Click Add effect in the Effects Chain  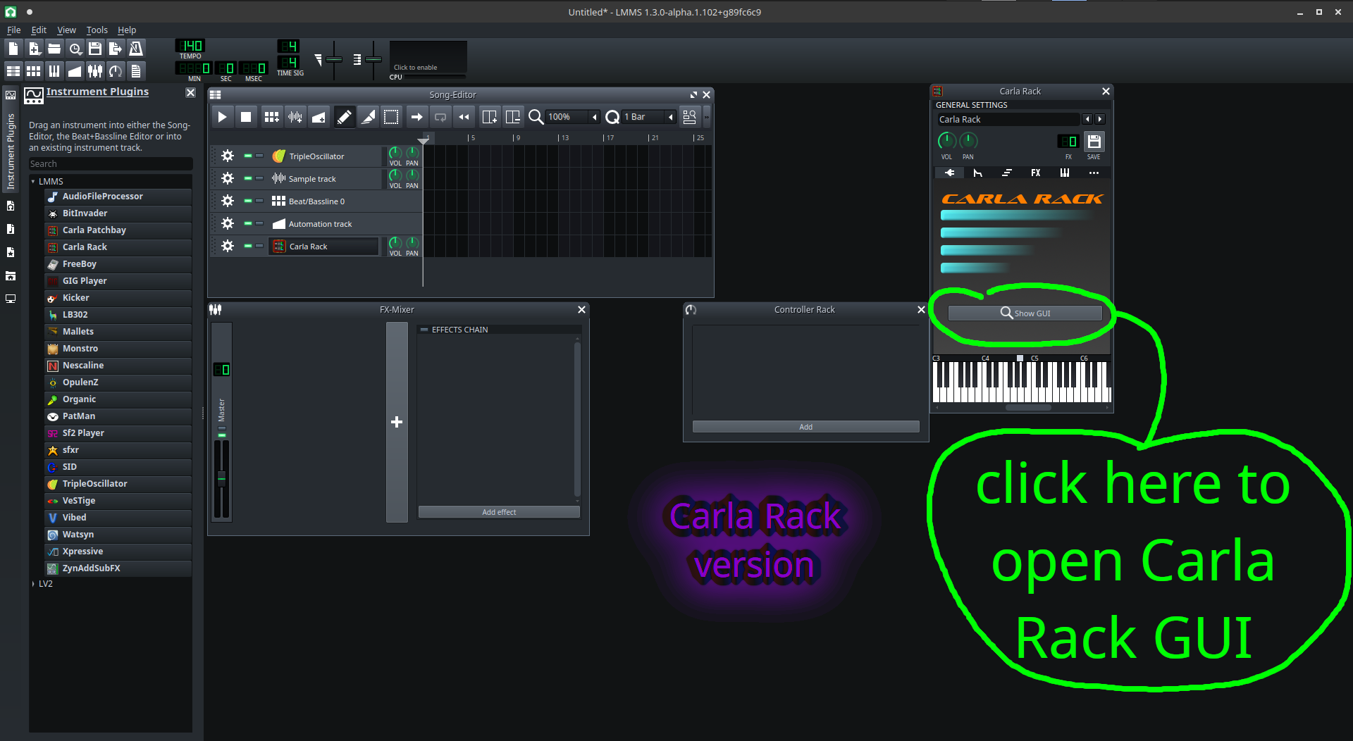(x=498, y=512)
